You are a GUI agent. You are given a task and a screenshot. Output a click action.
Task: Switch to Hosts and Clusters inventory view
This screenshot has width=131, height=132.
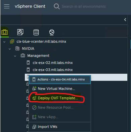coord(5,32)
